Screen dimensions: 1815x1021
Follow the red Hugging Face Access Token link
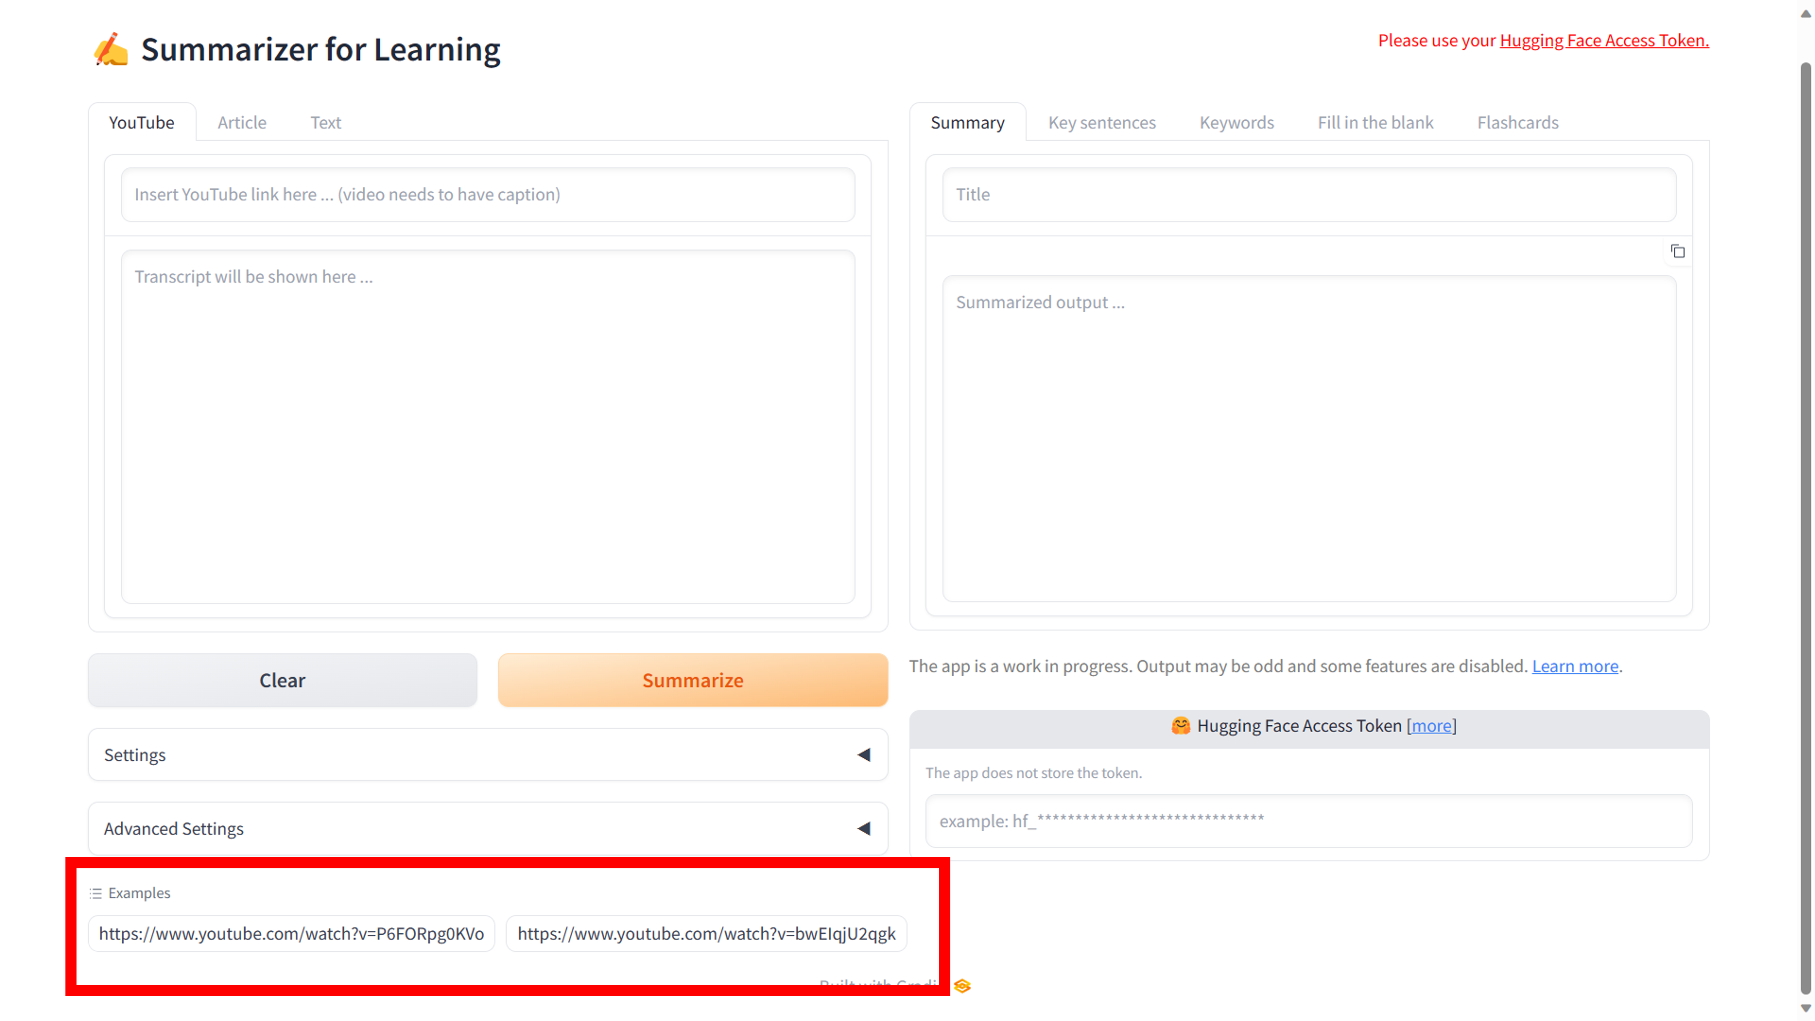[1604, 40]
